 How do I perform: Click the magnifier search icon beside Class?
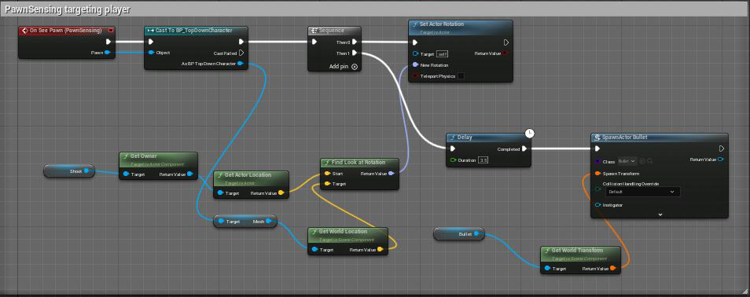(650, 162)
